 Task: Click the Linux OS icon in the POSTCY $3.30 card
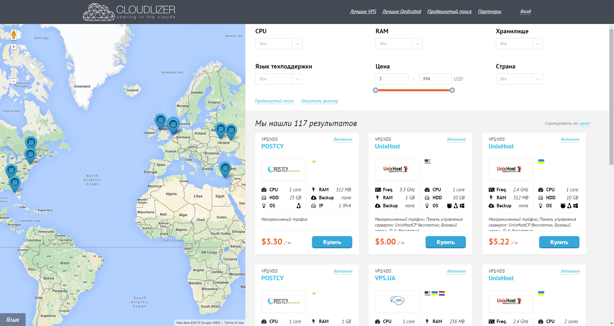[299, 206]
